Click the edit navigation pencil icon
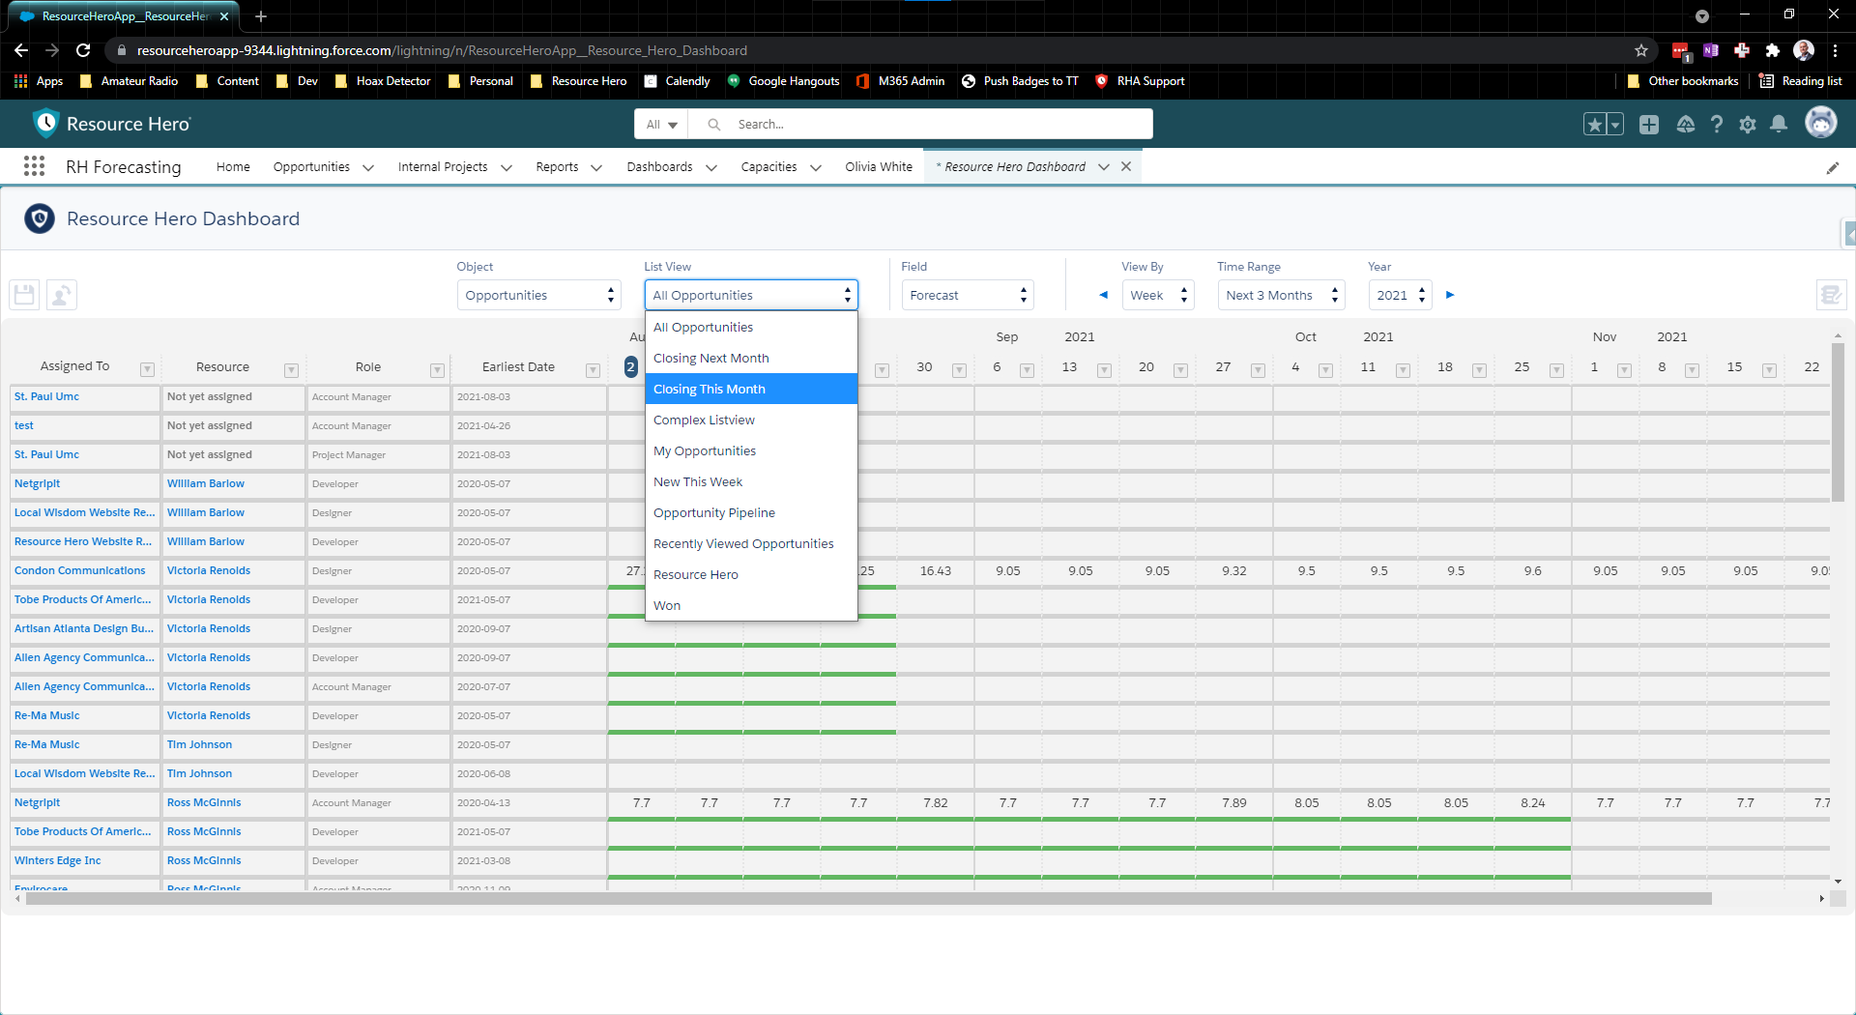This screenshot has height=1015, width=1856. 1833,167
